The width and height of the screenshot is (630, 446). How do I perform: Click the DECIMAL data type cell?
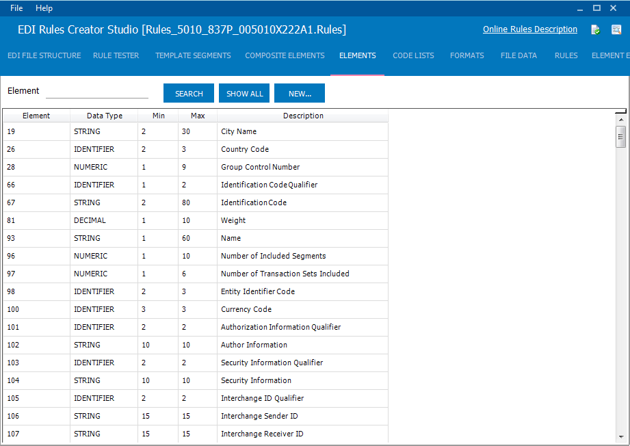(104, 220)
